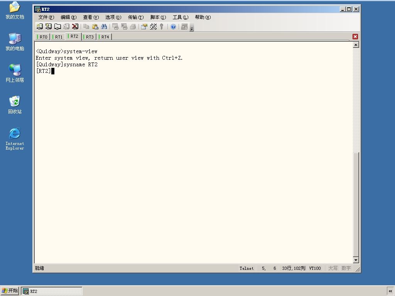This screenshot has width=395, height=296.
Task: Click the 网上邻居 desktop icon
Action: (15, 73)
